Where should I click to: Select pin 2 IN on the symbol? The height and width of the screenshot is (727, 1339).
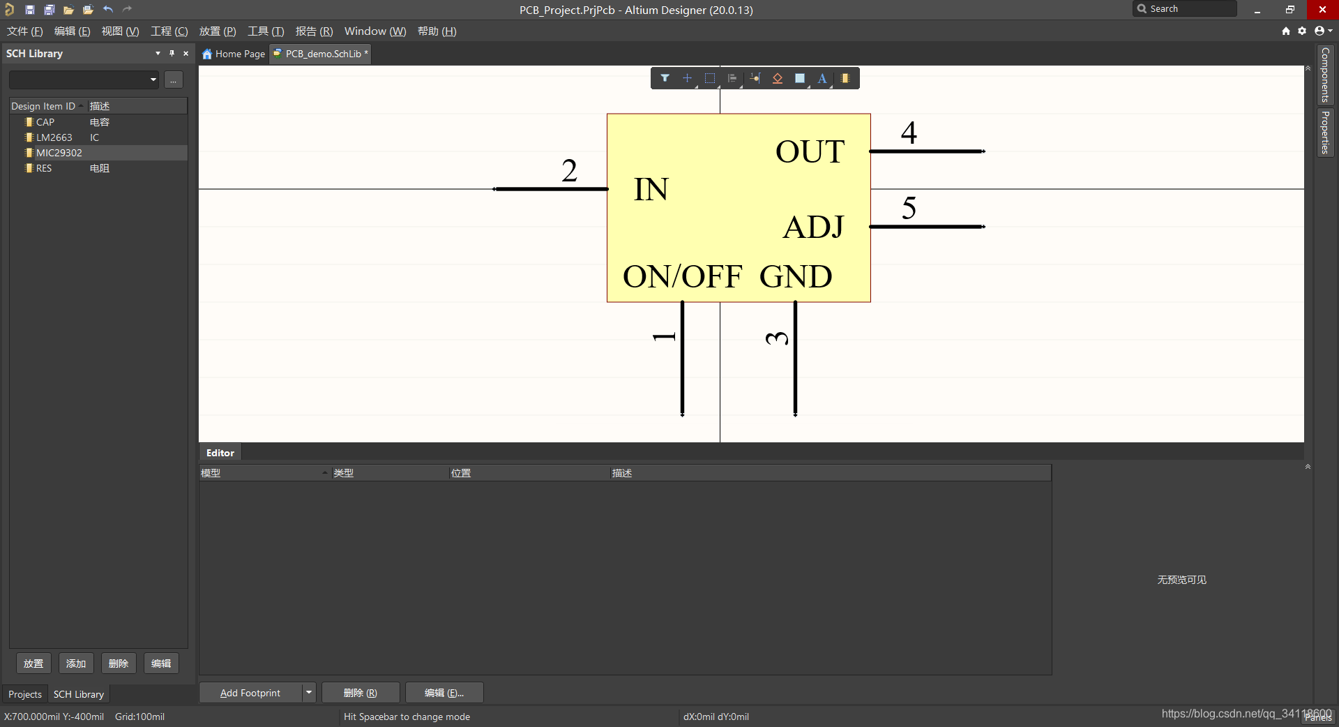550,188
